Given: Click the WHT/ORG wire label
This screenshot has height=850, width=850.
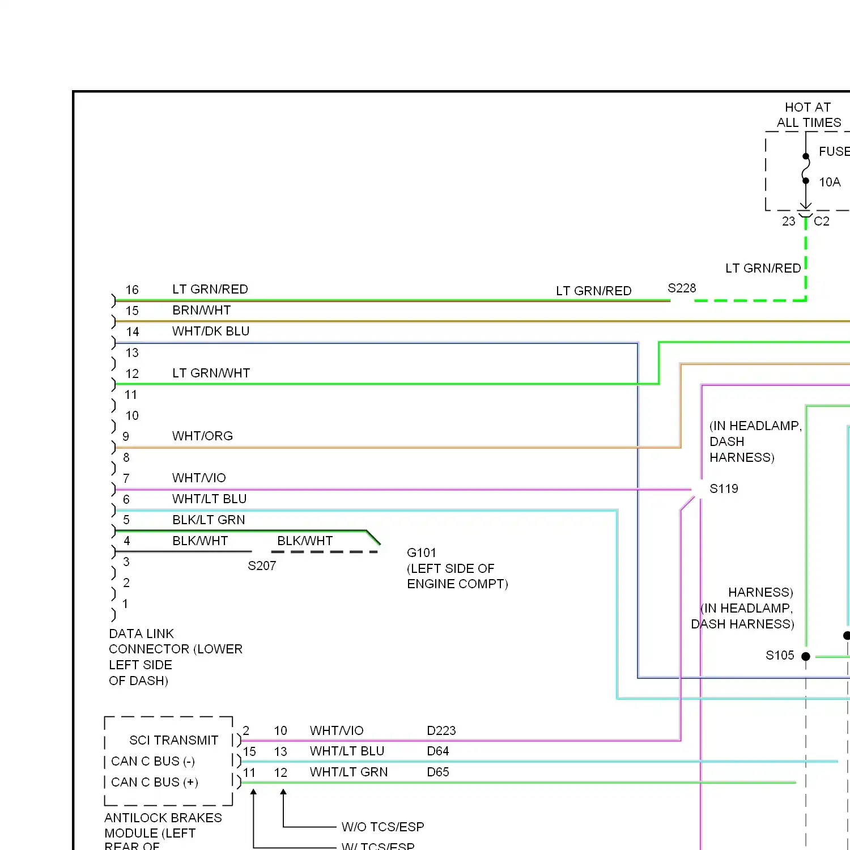Looking at the screenshot, I should pyautogui.click(x=202, y=436).
